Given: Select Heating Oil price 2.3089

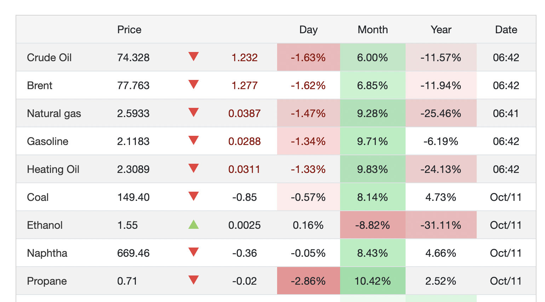Looking at the screenshot, I should pyautogui.click(x=133, y=169).
